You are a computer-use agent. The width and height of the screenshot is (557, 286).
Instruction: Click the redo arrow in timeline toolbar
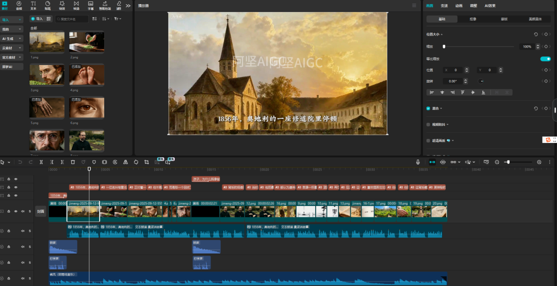tap(30, 162)
